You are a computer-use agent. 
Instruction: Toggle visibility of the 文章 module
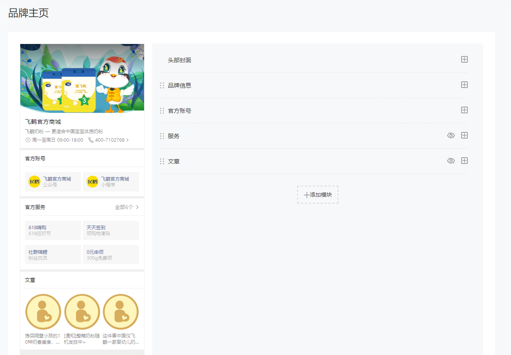[x=451, y=161]
